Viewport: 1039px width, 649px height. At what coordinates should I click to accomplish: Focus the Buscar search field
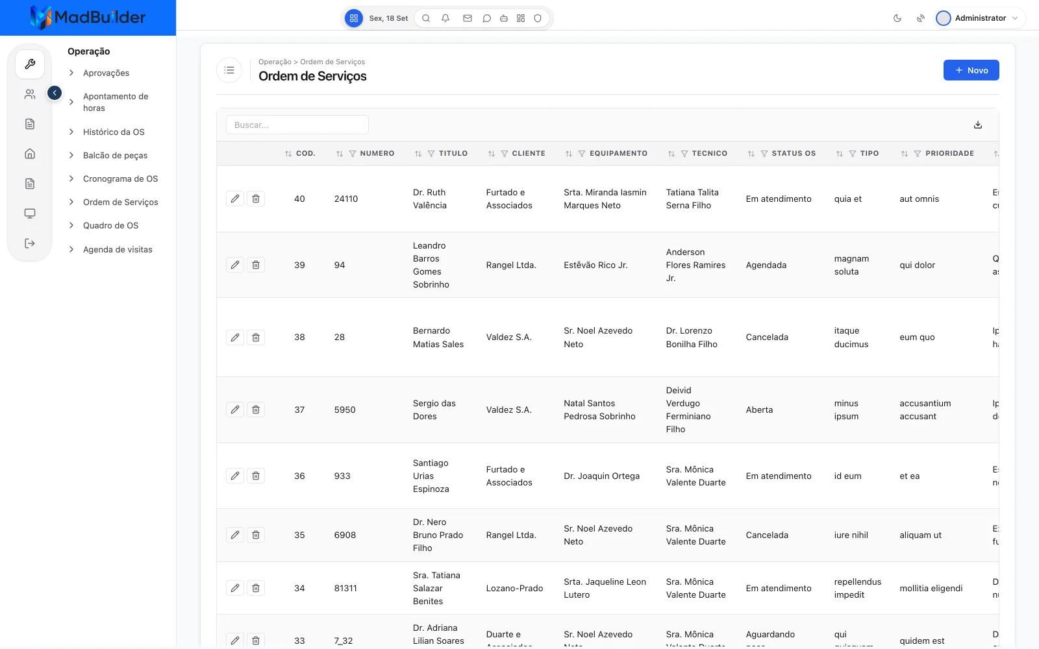[x=297, y=125]
